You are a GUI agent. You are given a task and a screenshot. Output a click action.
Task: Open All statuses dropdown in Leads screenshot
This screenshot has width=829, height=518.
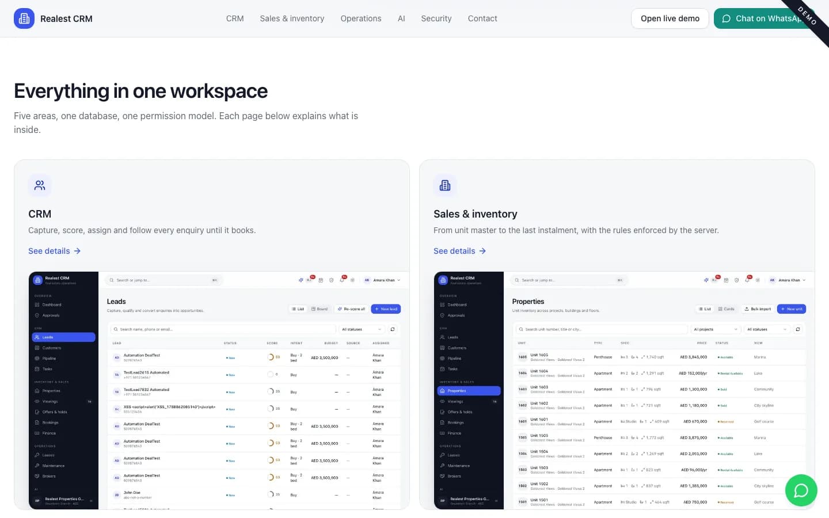coord(362,329)
